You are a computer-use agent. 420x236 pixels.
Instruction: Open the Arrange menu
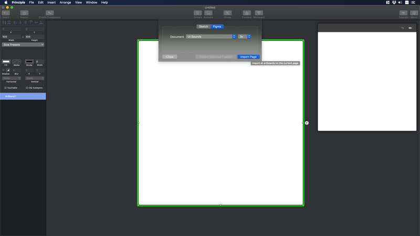pos(65,3)
